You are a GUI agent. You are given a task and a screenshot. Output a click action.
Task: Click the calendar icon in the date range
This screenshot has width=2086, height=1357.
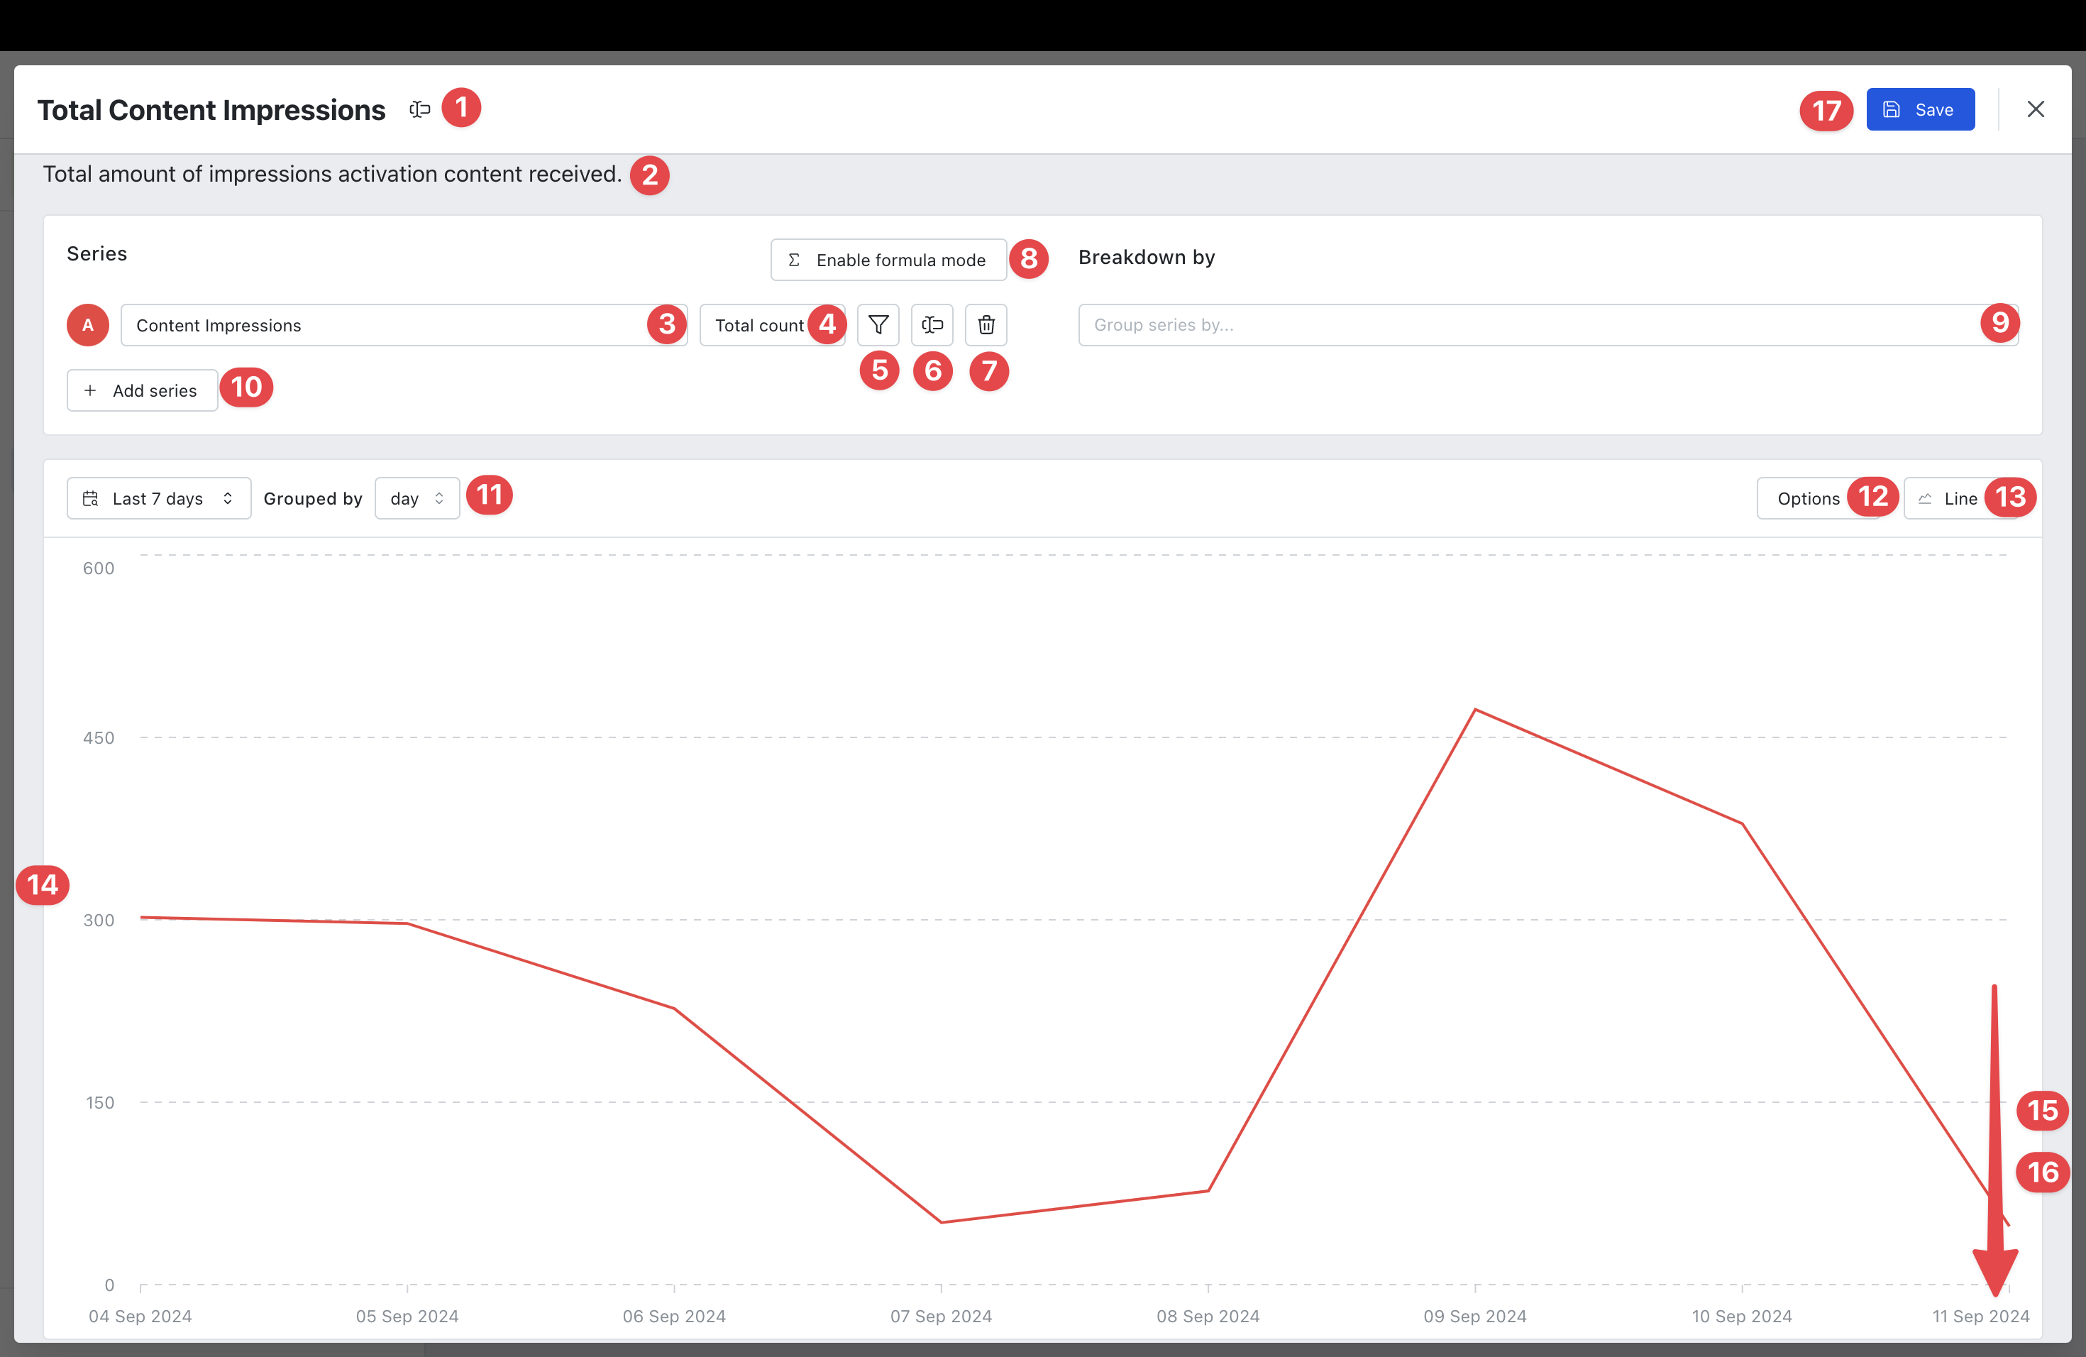coord(90,499)
